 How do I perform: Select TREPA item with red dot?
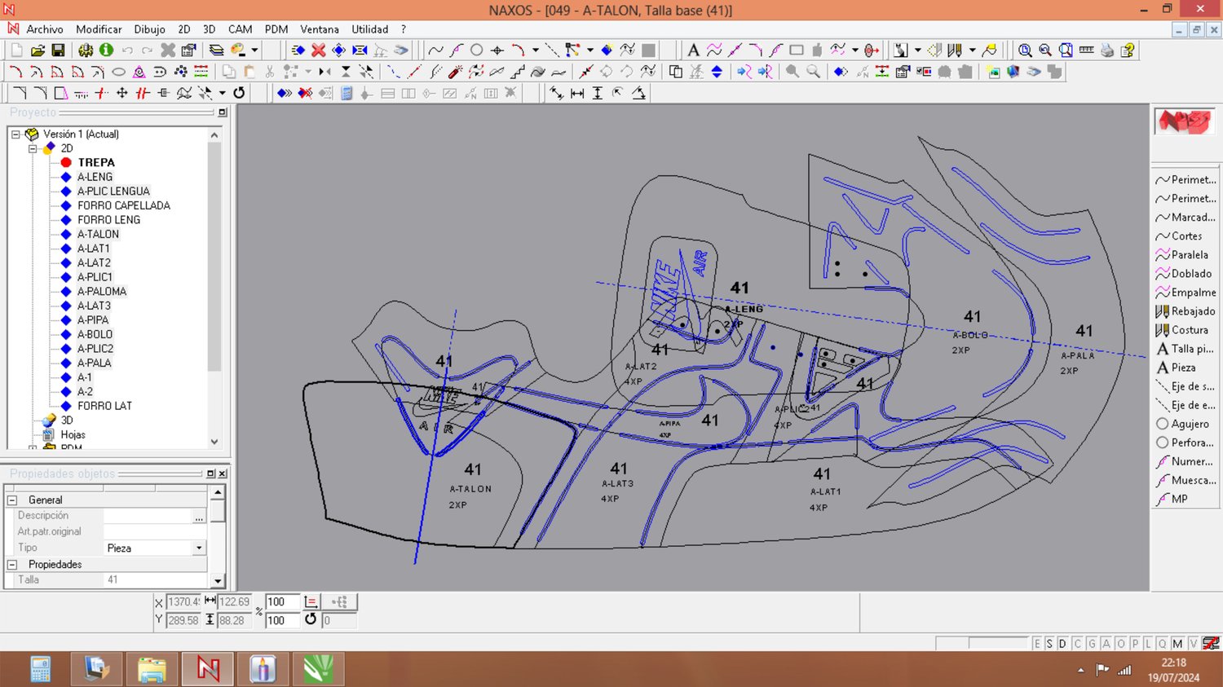click(x=96, y=163)
